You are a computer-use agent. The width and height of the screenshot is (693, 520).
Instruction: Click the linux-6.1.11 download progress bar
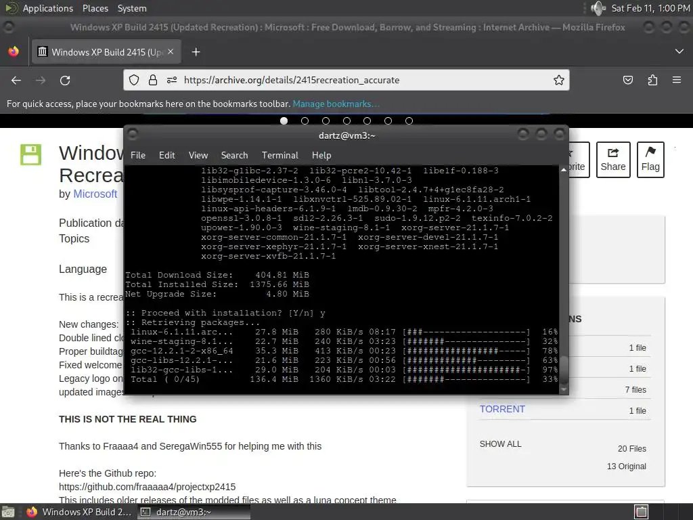click(466, 332)
